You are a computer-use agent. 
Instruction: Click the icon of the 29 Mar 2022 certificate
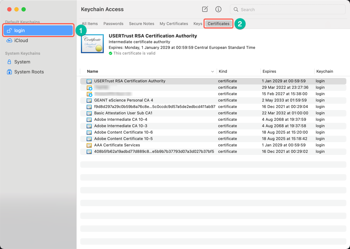click(x=89, y=88)
